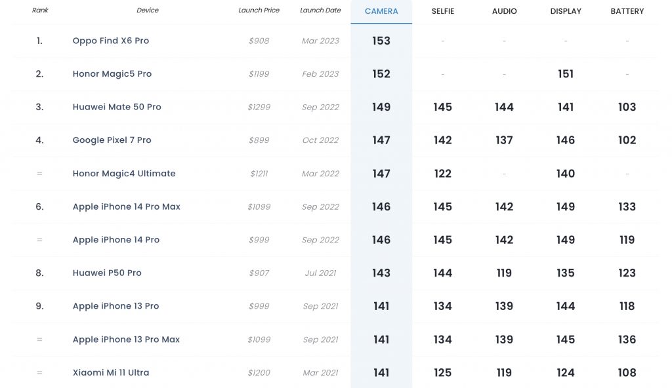Click the Huawei Mate 50 Pro link
Image resolution: width=672 pixels, height=388 pixels.
pyautogui.click(x=117, y=107)
